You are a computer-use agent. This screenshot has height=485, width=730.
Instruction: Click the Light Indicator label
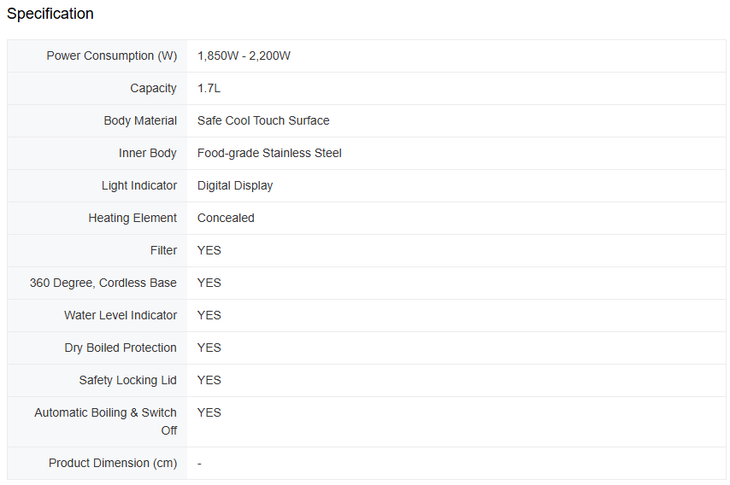[x=139, y=185]
